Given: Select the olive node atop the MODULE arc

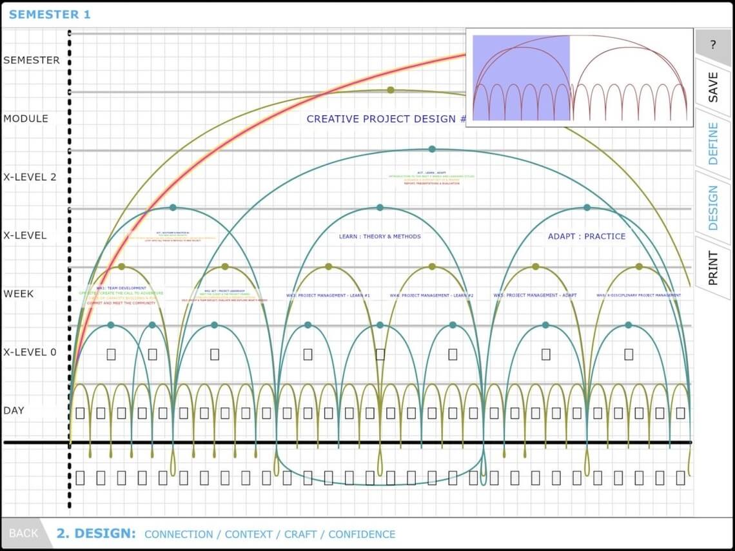Looking at the screenshot, I should click(390, 90).
